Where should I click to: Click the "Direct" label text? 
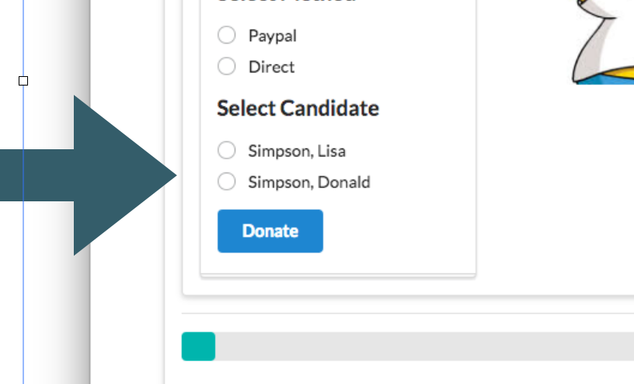click(271, 67)
